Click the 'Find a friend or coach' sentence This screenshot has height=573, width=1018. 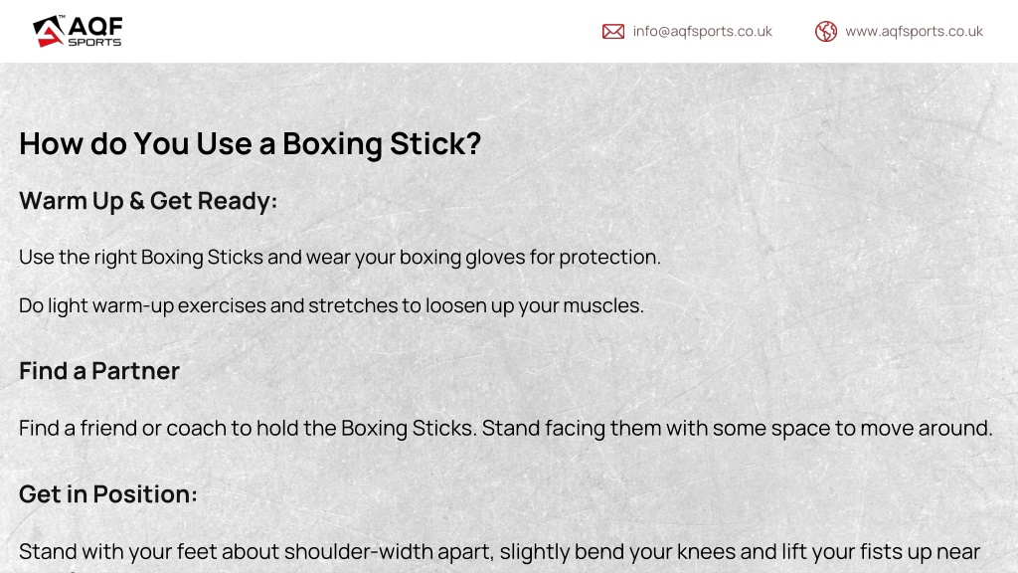[x=506, y=428]
